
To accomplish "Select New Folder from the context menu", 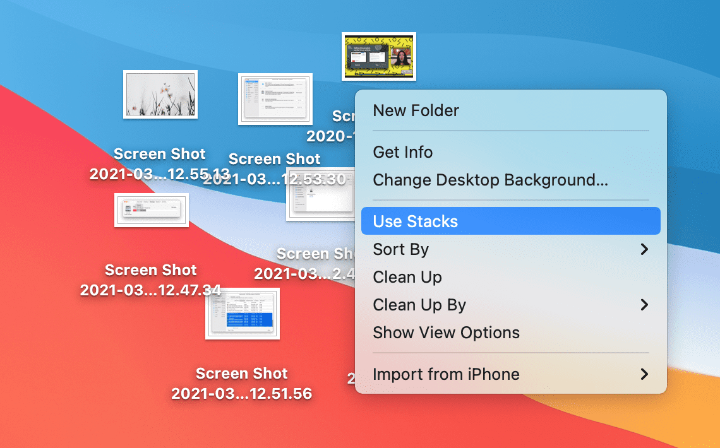I will [416, 110].
